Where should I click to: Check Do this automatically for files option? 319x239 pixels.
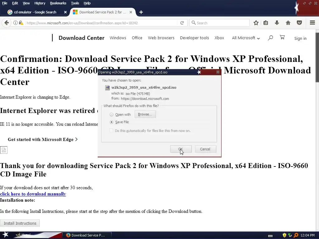coord(111,130)
